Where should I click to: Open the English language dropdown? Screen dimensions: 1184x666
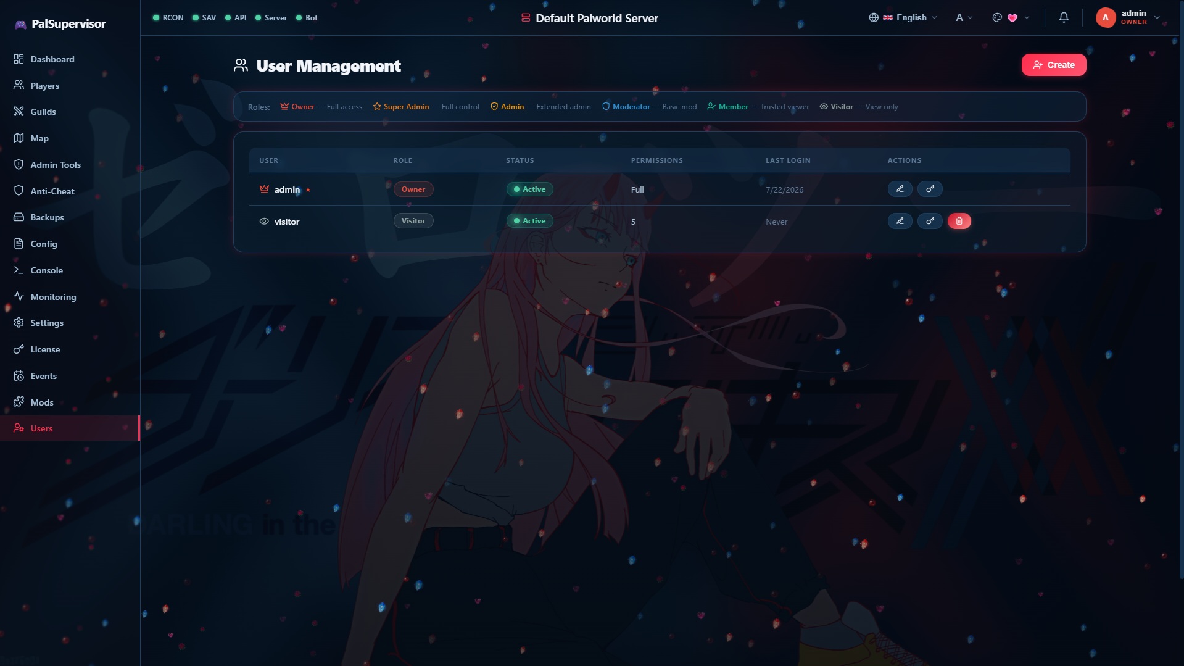[903, 18]
